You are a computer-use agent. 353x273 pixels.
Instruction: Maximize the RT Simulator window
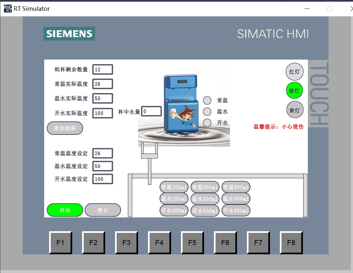coord(330,9)
